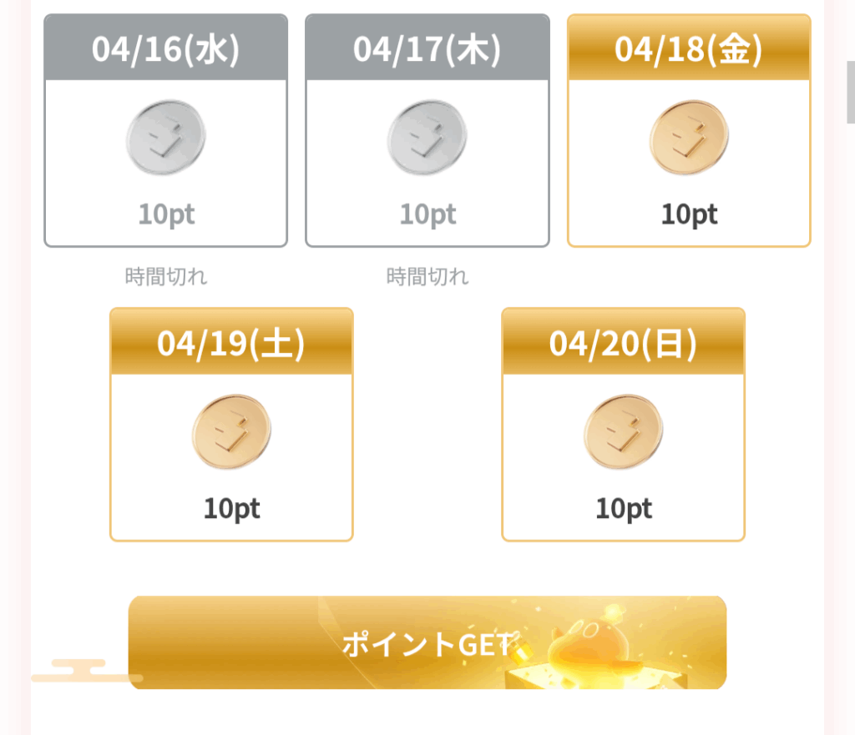The image size is (855, 735).
Task: Click 時間切れ text below 04/16 card
Action: click(x=166, y=277)
